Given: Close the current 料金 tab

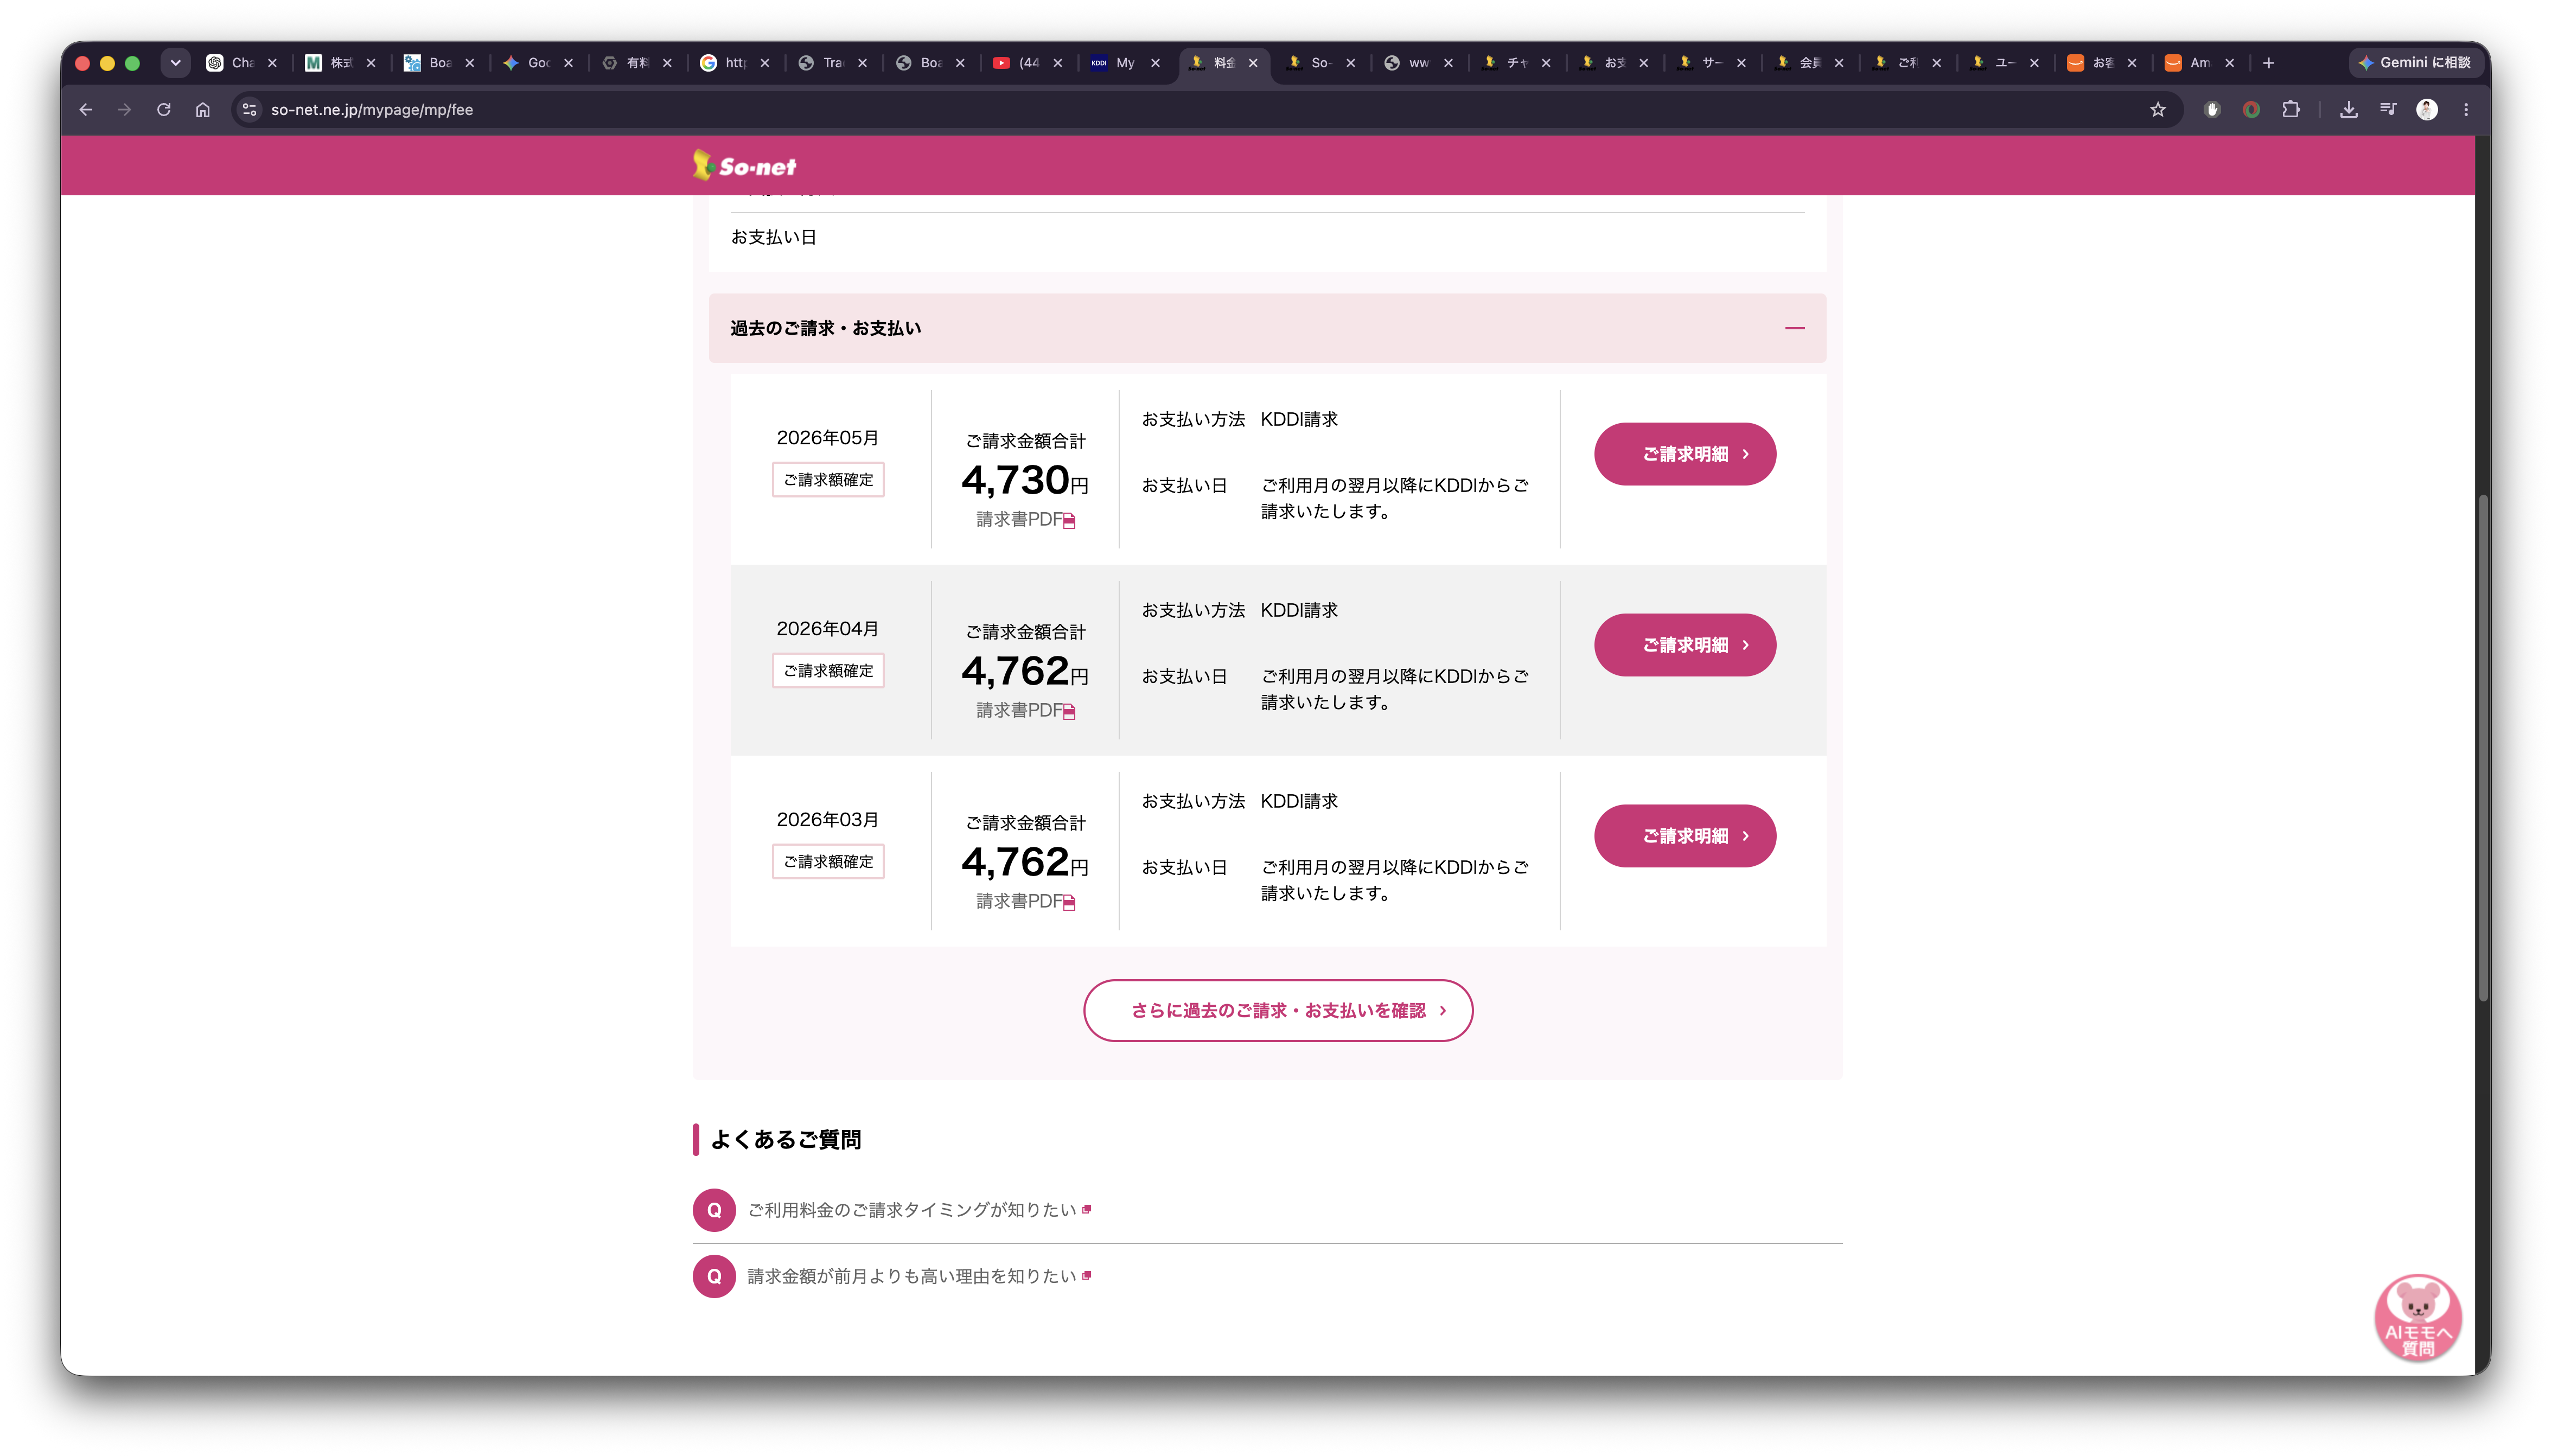Looking at the screenshot, I should point(1253,63).
